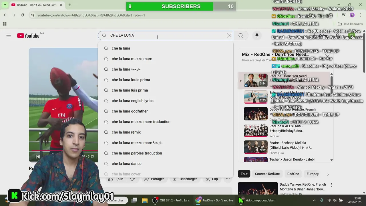The height and width of the screenshot is (206, 366).
Task: Choose suggestion "che la luna english lyrics"
Action: [x=166, y=101]
